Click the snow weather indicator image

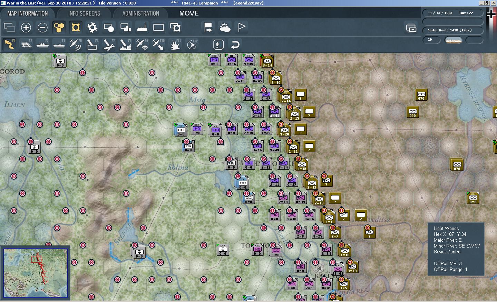point(454,40)
